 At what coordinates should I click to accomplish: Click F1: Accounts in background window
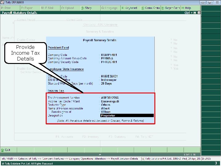(64, 136)
